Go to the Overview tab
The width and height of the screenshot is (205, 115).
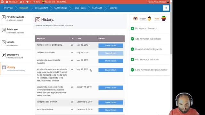coord(8,8)
